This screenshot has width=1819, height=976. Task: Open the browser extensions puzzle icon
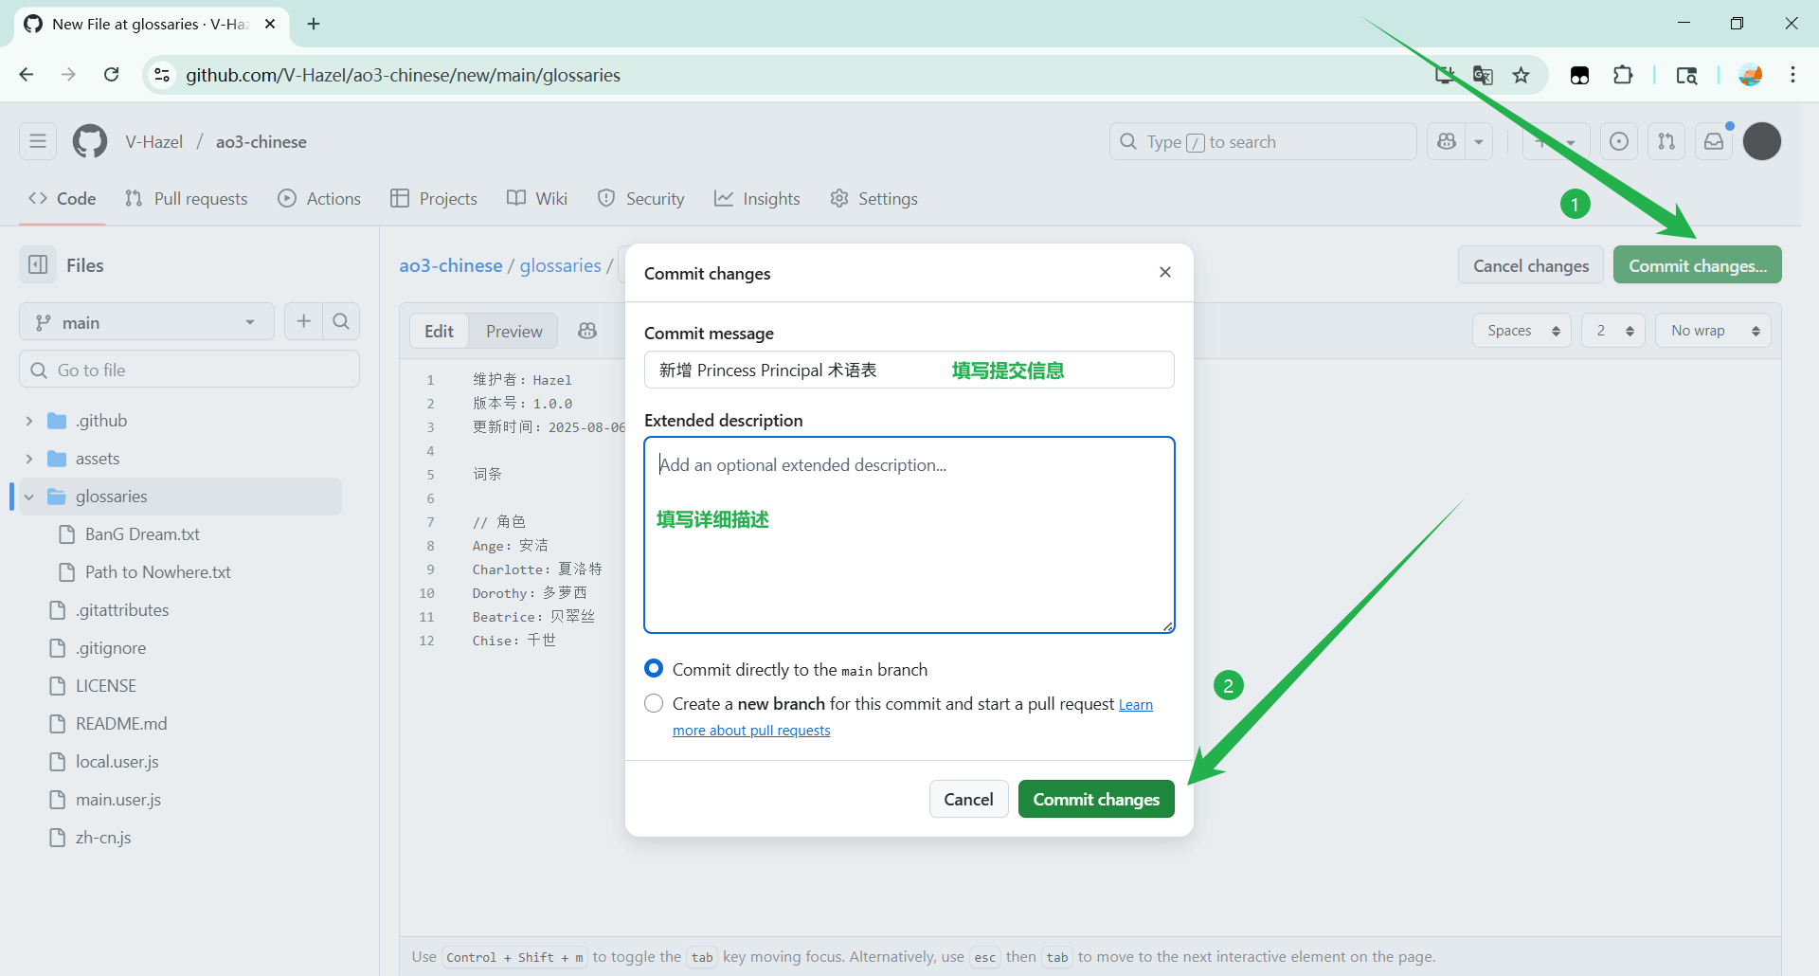coord(1623,76)
